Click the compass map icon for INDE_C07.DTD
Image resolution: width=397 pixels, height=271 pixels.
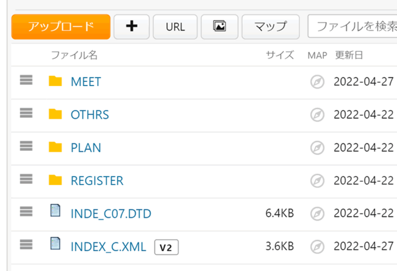tap(317, 214)
